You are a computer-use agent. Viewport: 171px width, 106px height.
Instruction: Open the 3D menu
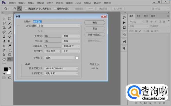click(x=78, y=3)
